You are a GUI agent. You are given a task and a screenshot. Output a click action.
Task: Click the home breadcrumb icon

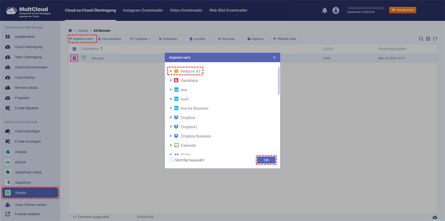click(70, 30)
